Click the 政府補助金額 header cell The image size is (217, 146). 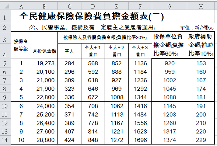[201, 45]
